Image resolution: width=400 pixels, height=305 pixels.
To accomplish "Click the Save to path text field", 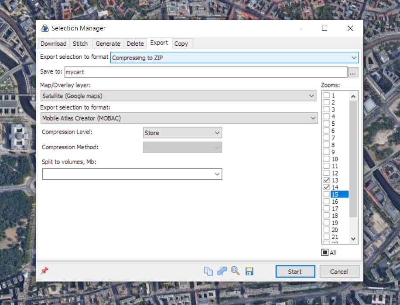I will coord(205,72).
